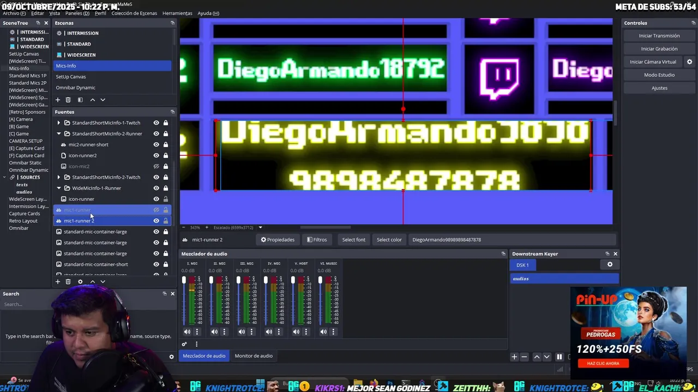Image resolution: width=698 pixels, height=392 pixels.
Task: Hide mic2-runner-short source via eye icon
Action: (156, 145)
